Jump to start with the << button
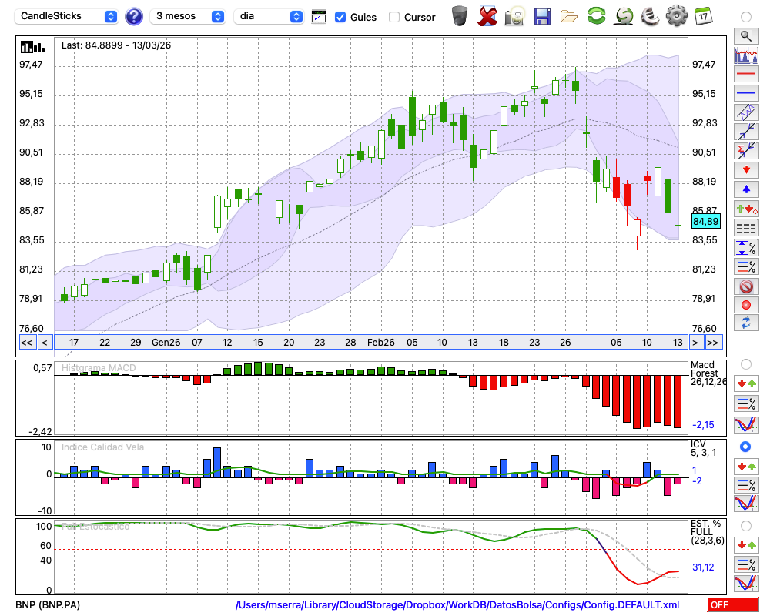Image resolution: width=770 pixels, height=616 pixels. [26, 343]
